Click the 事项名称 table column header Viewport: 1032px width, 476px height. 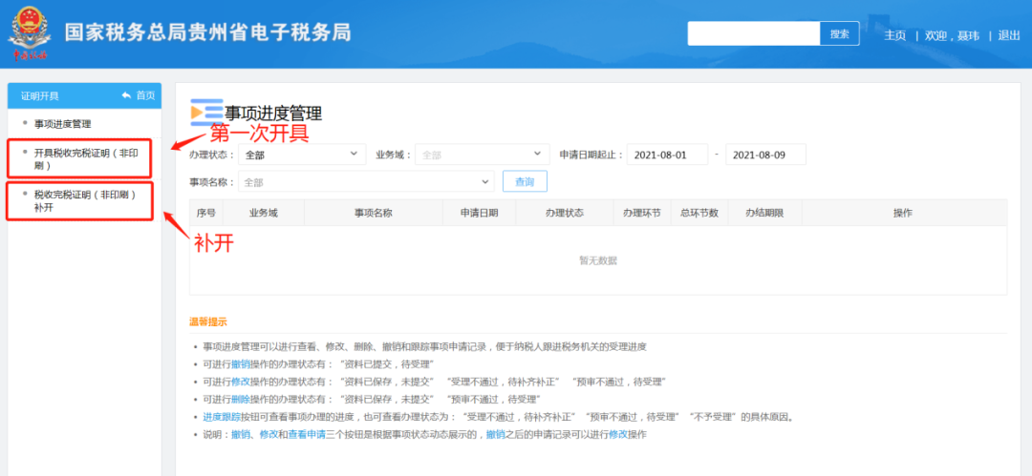point(374,213)
